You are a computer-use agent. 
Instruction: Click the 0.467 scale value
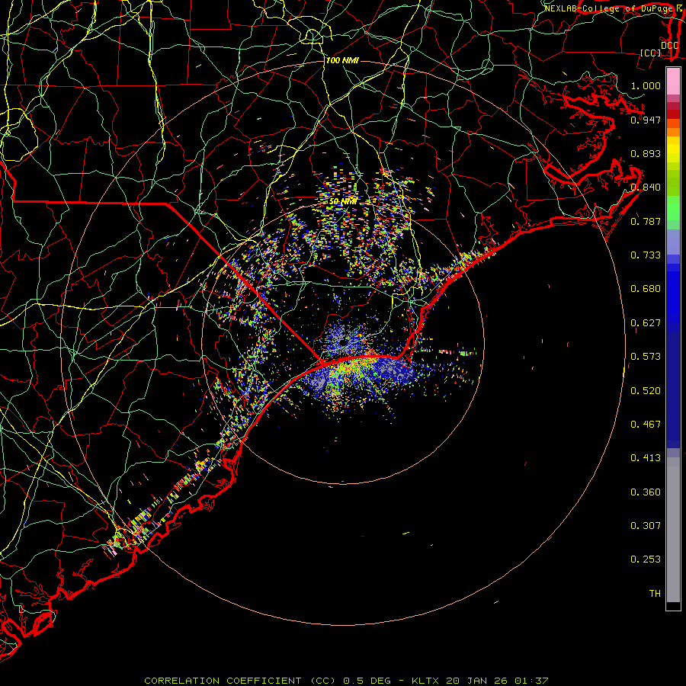tap(646, 425)
